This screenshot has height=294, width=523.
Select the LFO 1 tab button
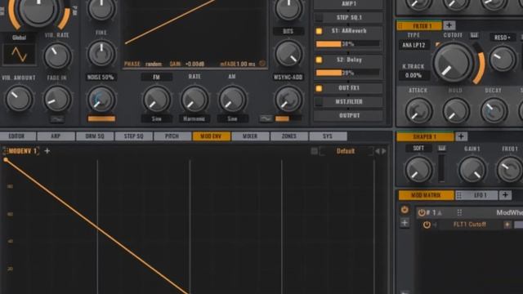(476, 195)
